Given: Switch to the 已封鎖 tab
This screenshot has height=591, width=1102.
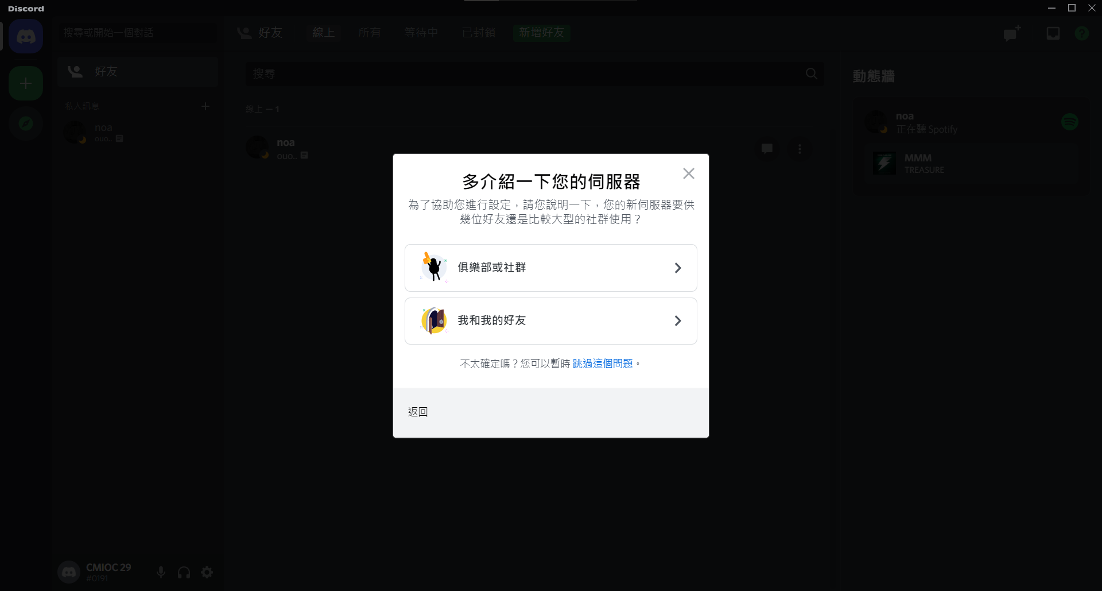Looking at the screenshot, I should tap(479, 33).
